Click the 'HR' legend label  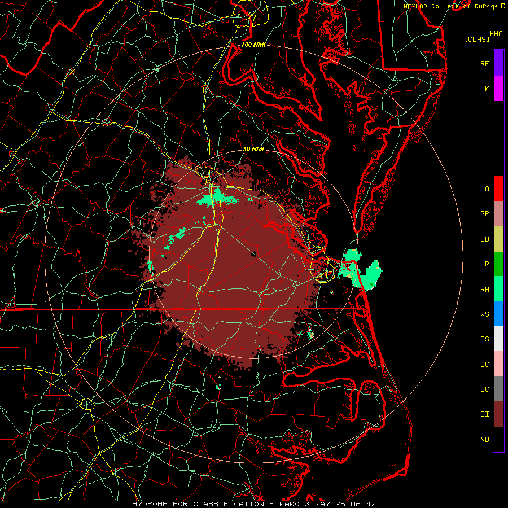pyautogui.click(x=484, y=264)
